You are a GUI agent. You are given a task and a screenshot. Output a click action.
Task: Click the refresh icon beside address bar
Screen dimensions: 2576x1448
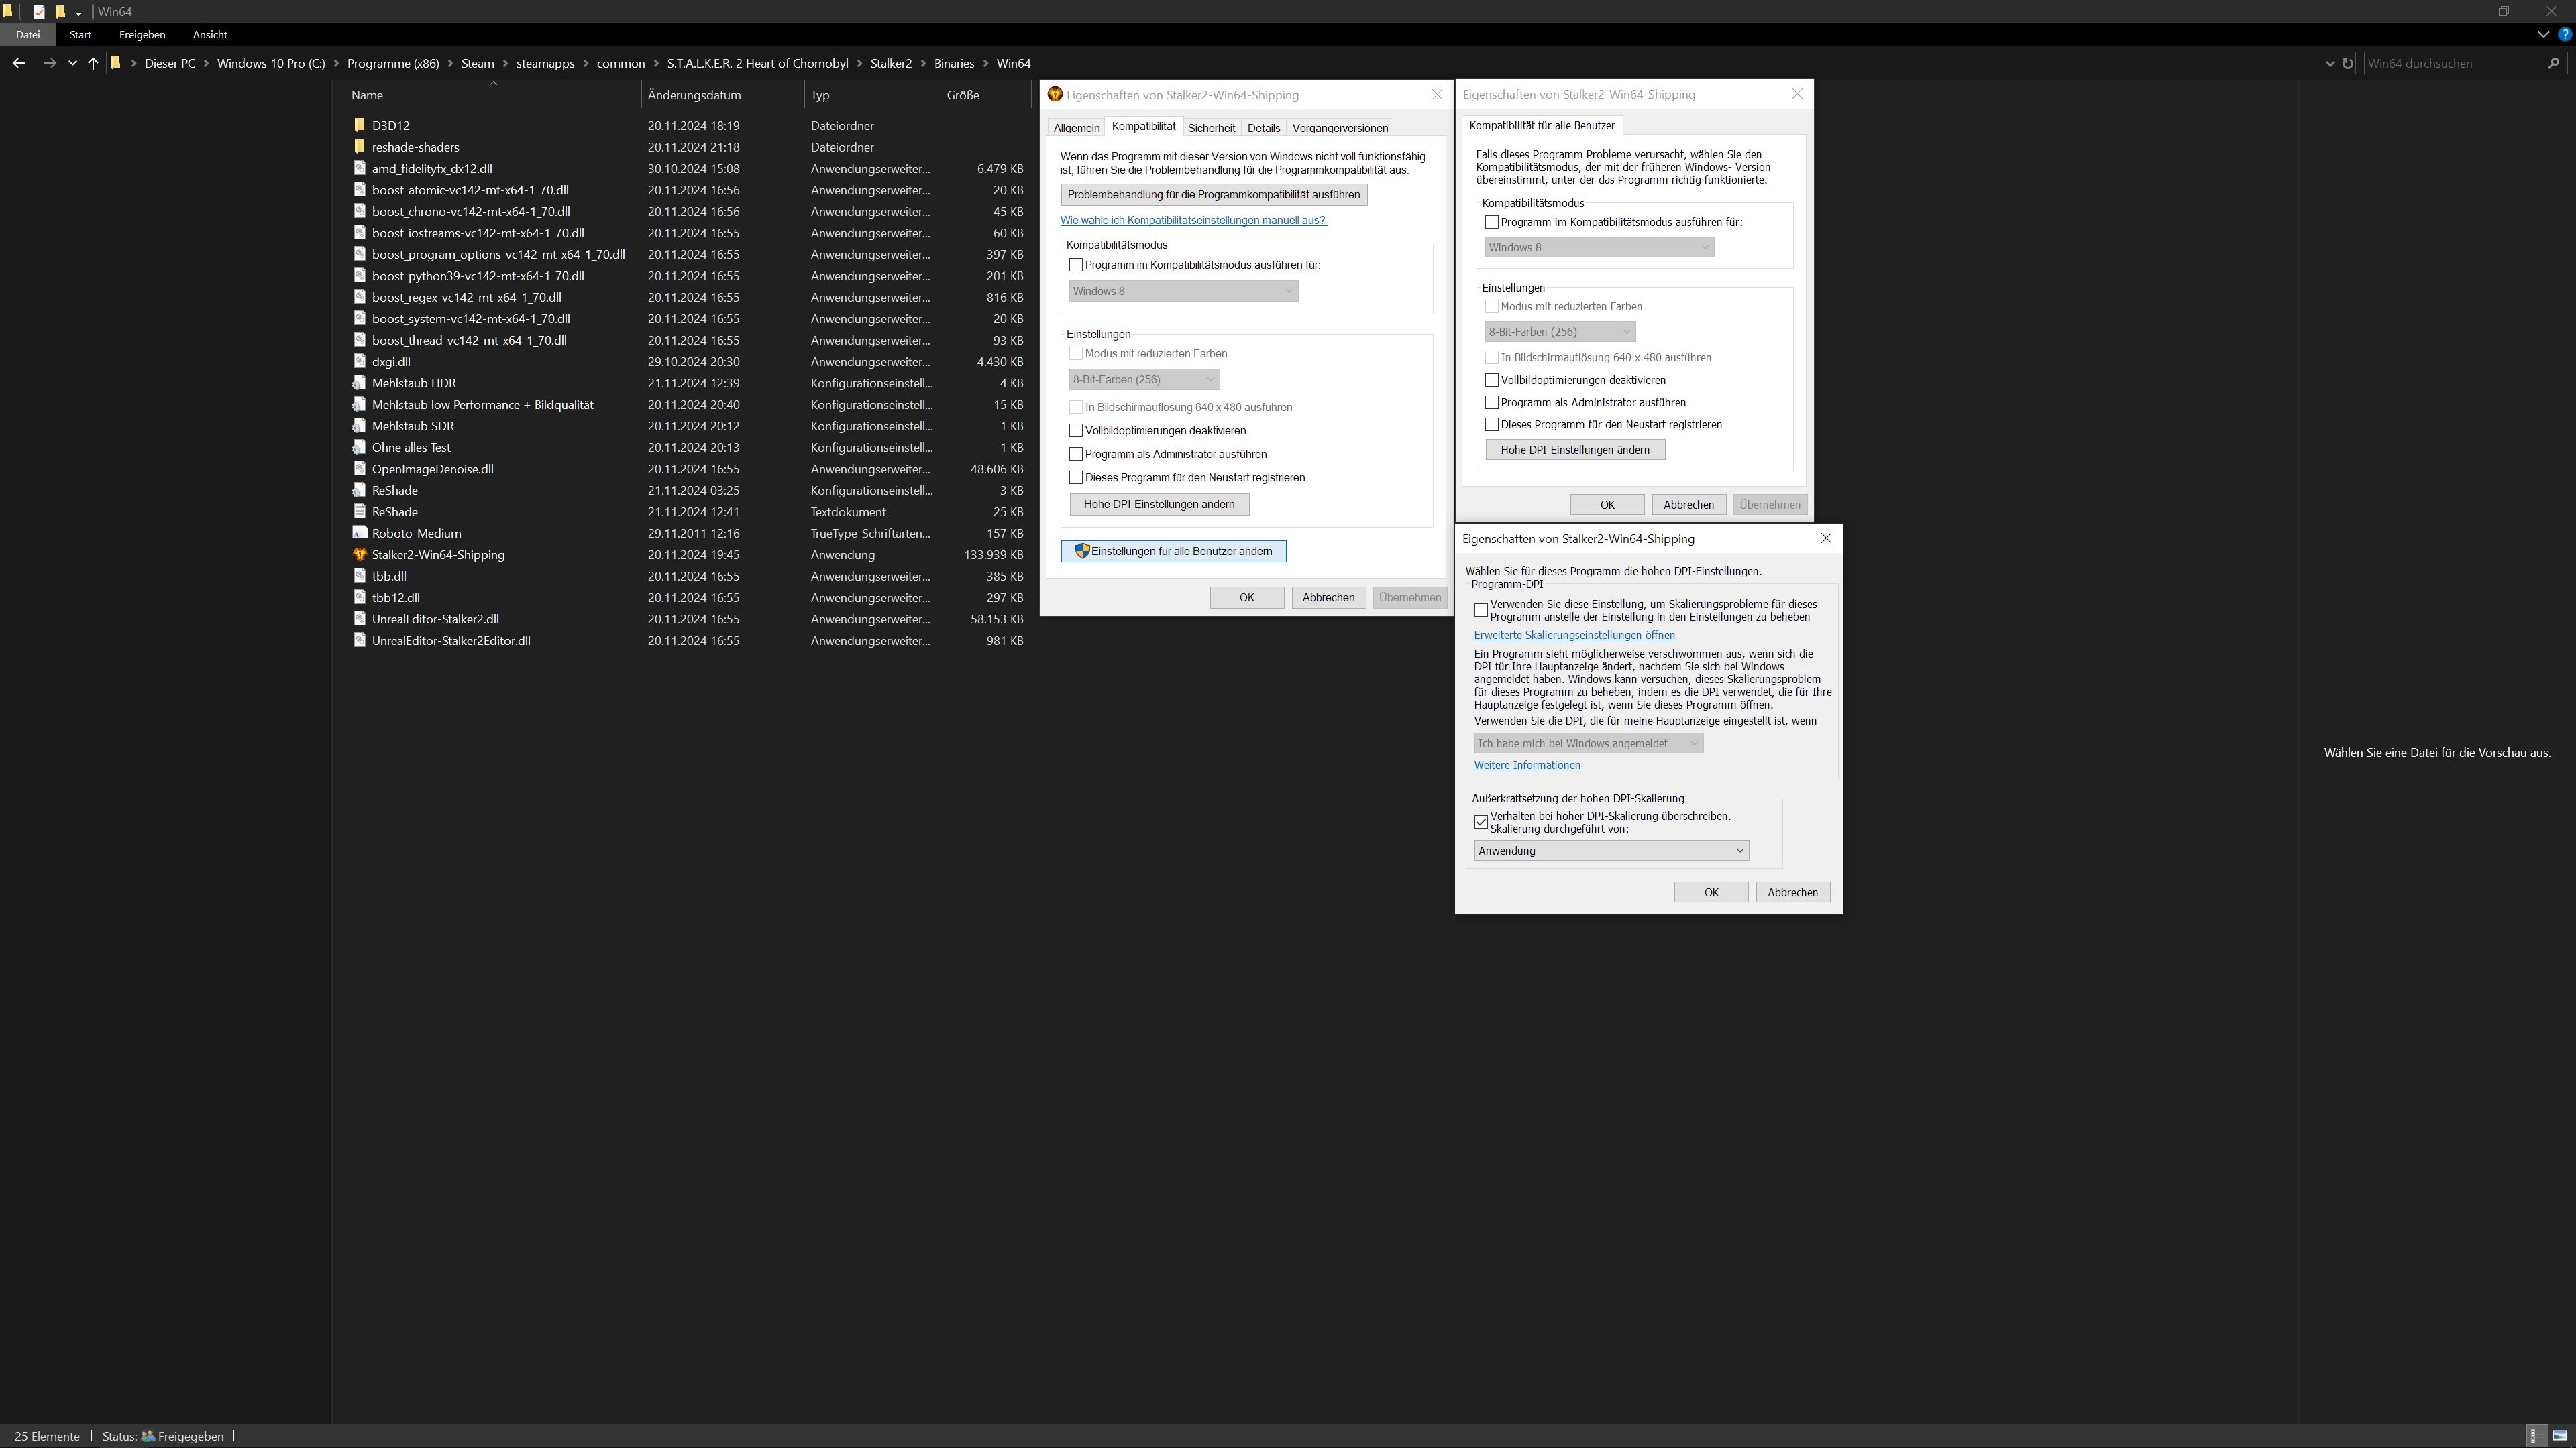coord(2348,63)
